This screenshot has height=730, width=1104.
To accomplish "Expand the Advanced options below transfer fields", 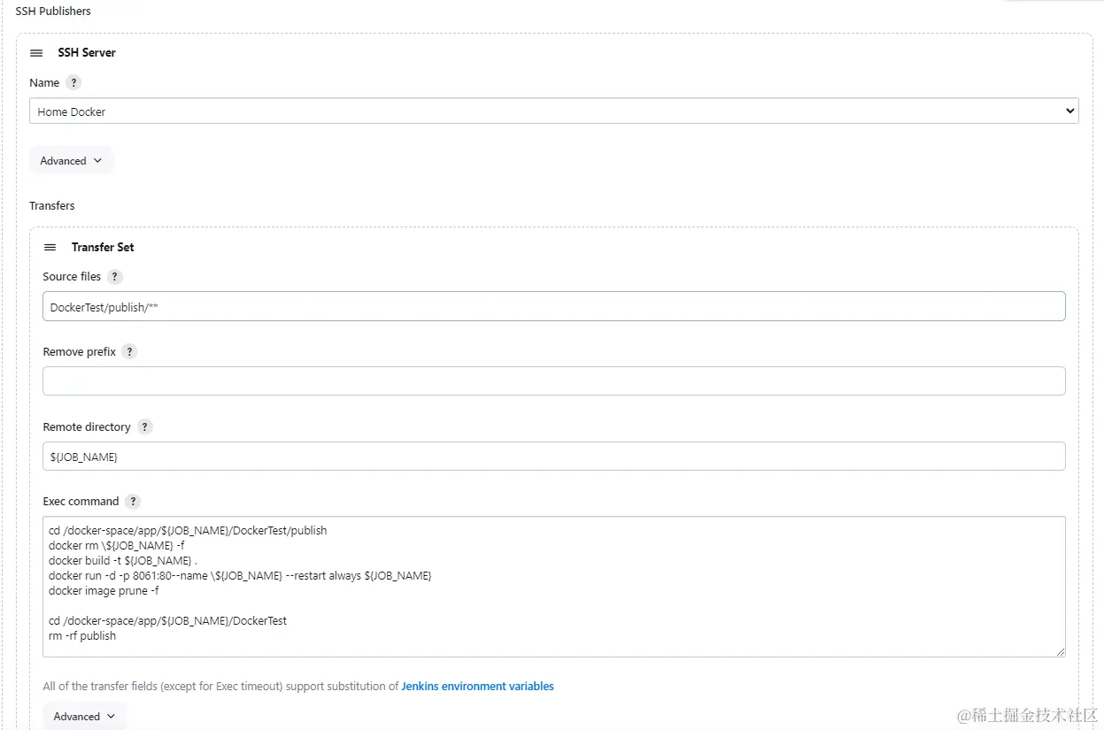I will (84, 717).
